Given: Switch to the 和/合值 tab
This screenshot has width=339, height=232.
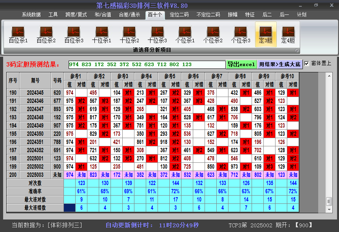Looking at the screenshot, I should (103, 15).
